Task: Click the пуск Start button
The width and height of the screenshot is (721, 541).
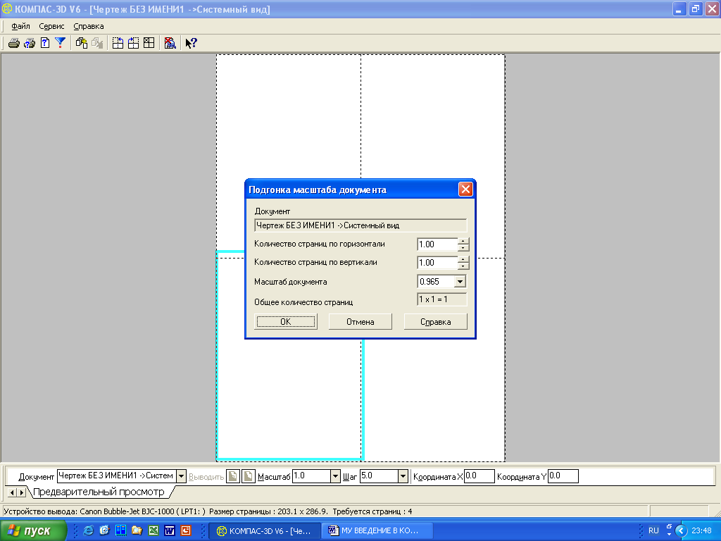Action: click(33, 530)
